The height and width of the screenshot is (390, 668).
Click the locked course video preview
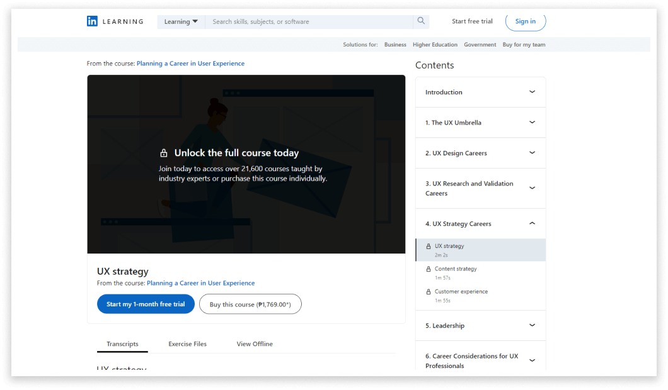pos(246,164)
